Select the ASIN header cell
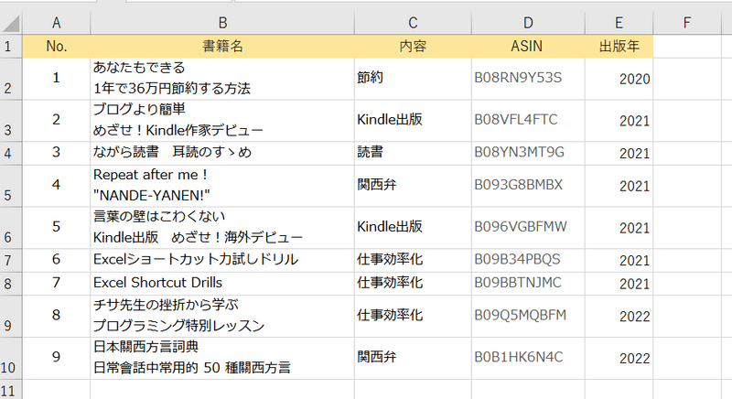The image size is (732, 399). (529, 46)
